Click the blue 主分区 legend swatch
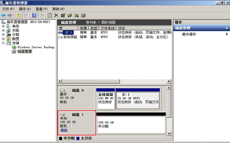The width and height of the screenshot is (230, 143). click(x=78, y=138)
